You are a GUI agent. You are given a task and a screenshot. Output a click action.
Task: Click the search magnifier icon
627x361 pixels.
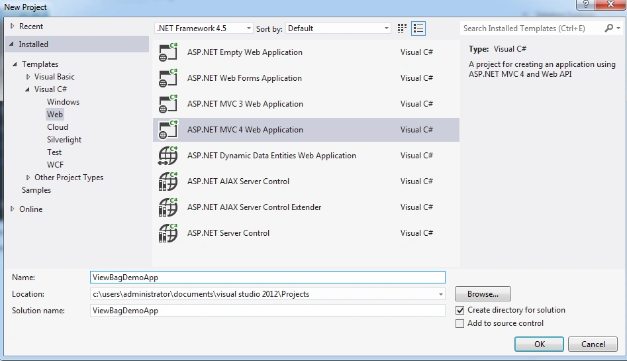608,28
